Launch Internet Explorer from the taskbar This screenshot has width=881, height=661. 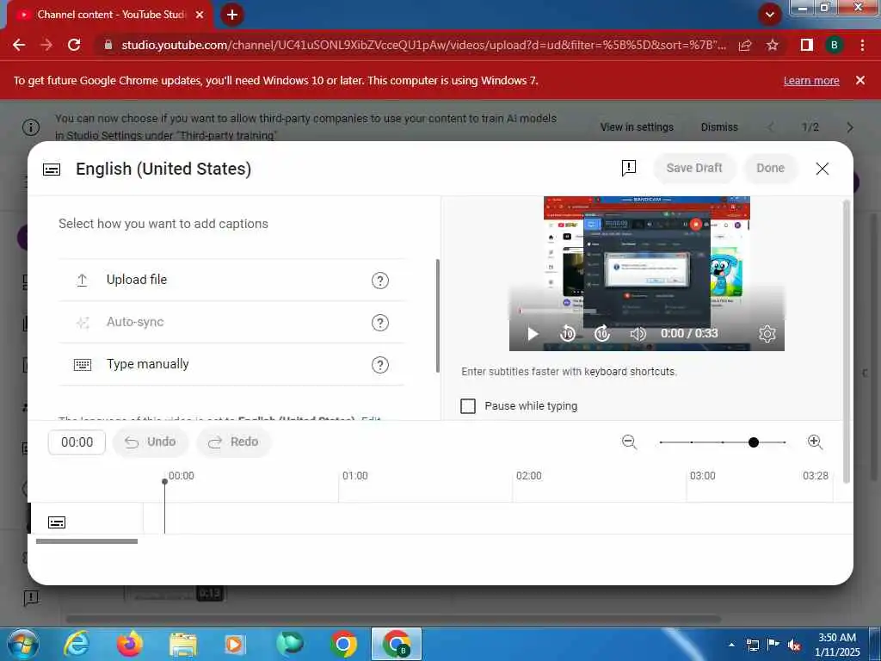[x=77, y=644]
